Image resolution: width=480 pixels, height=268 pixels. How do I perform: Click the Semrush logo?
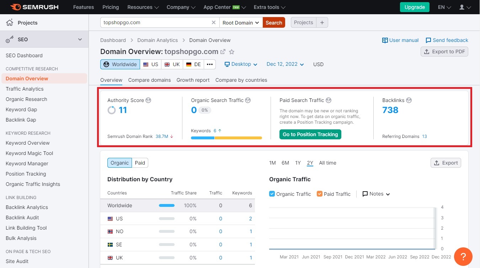pyautogui.click(x=34, y=7)
